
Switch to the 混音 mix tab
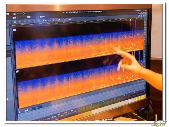pos(29,17)
